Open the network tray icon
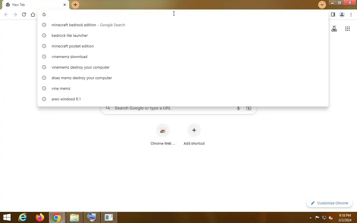Image resolution: width=357 pixels, height=223 pixels. click(324, 218)
